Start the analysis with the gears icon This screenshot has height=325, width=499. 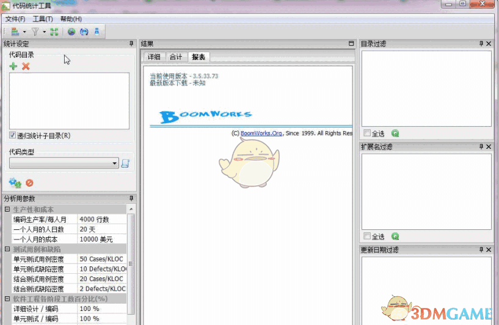pyautogui.click(x=15, y=183)
